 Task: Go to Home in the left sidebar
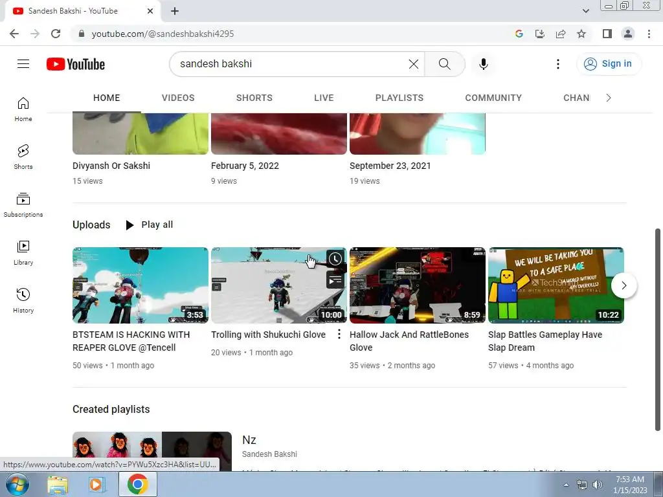[23, 109]
